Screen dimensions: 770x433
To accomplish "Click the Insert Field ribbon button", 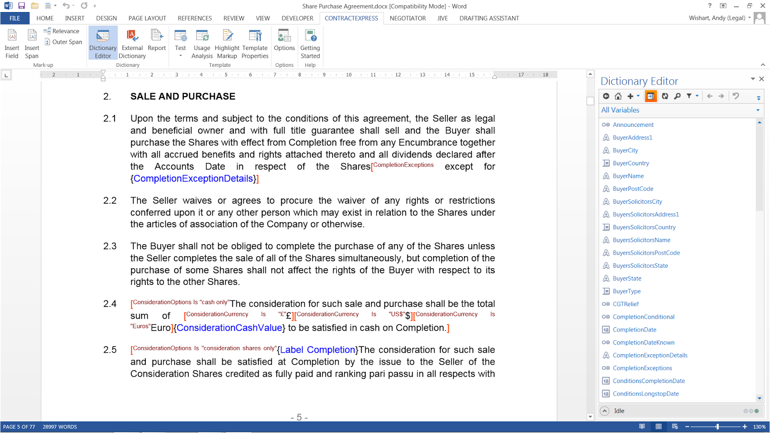I will click(12, 44).
